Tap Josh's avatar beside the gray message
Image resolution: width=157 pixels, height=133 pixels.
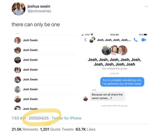point(85,99)
